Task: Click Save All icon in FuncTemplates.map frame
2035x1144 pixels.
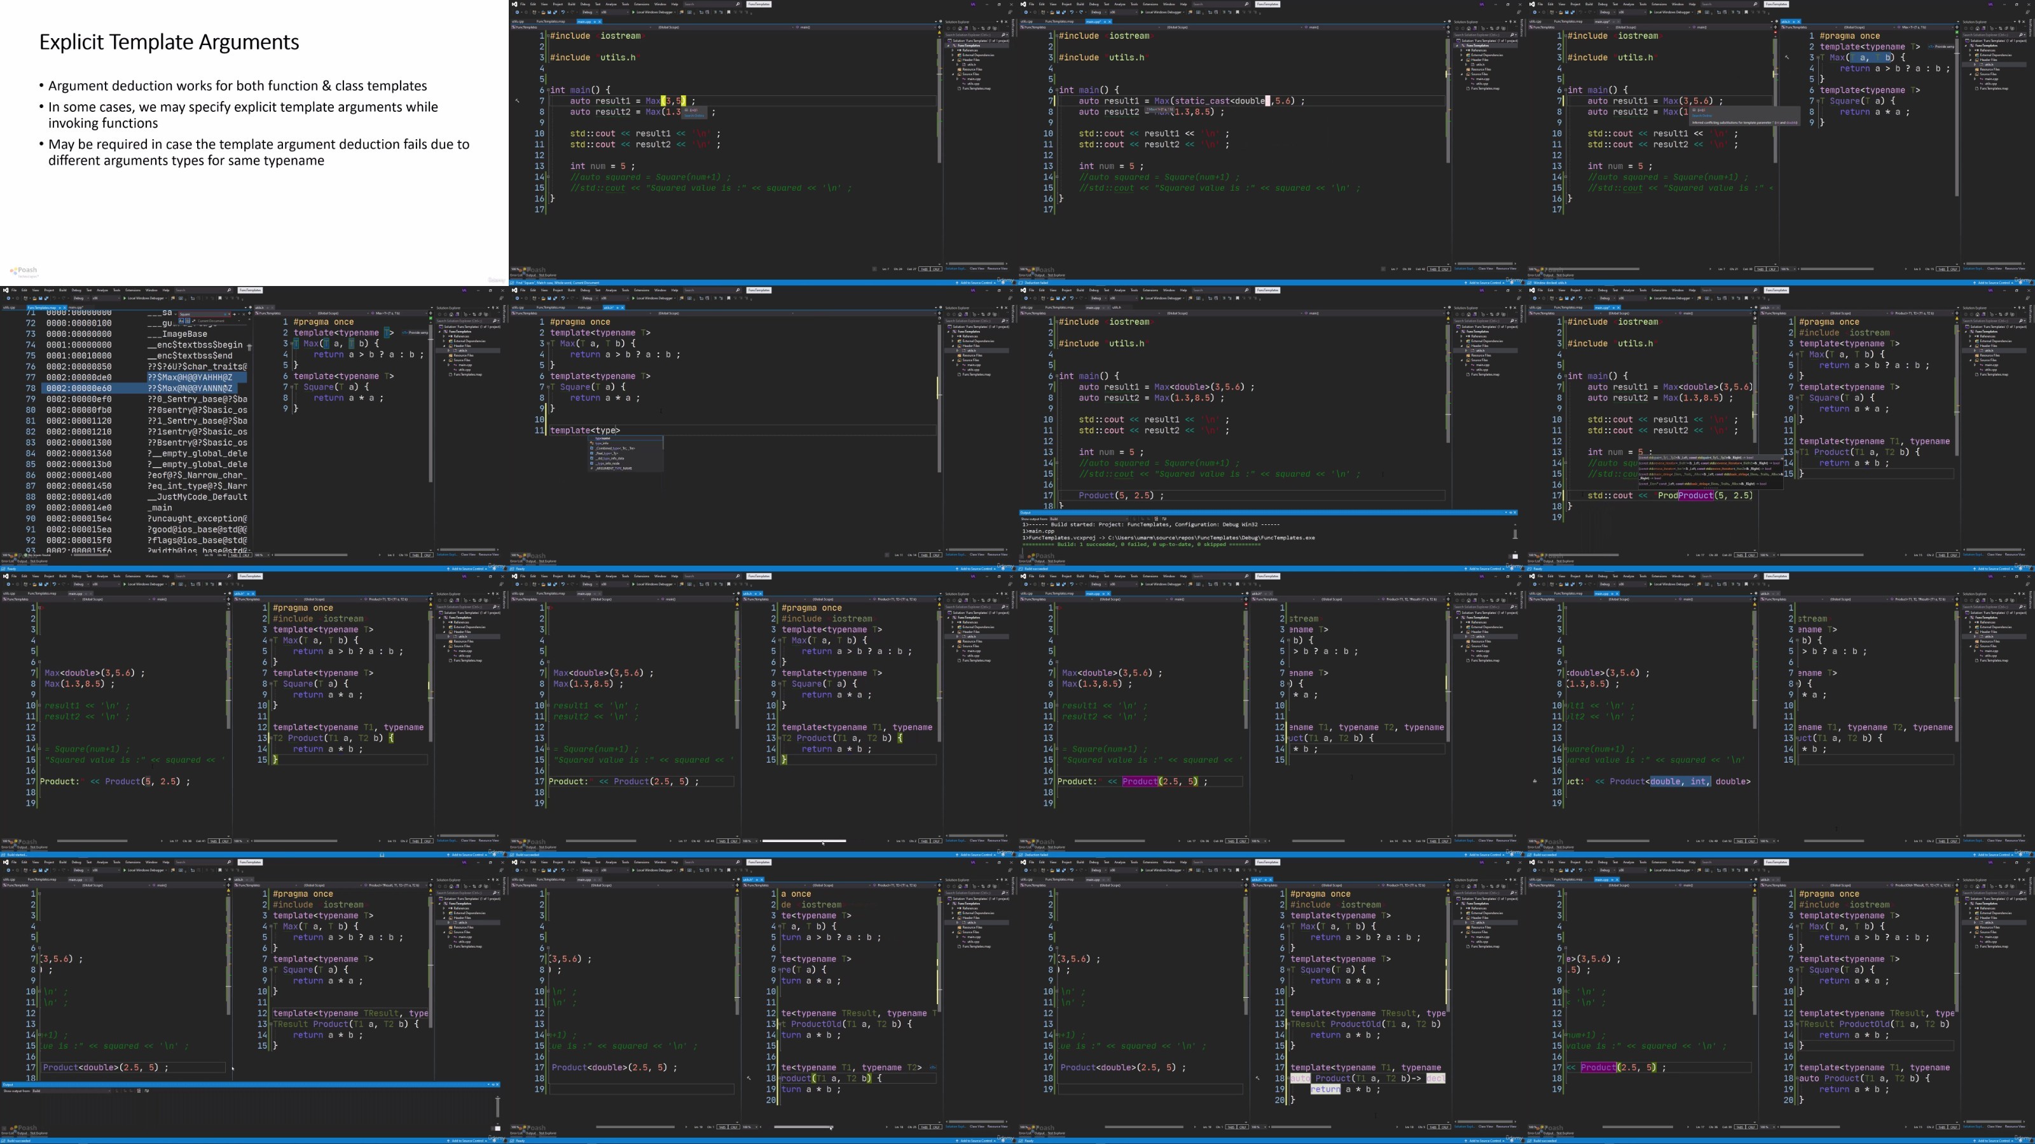Action: [x=46, y=299]
